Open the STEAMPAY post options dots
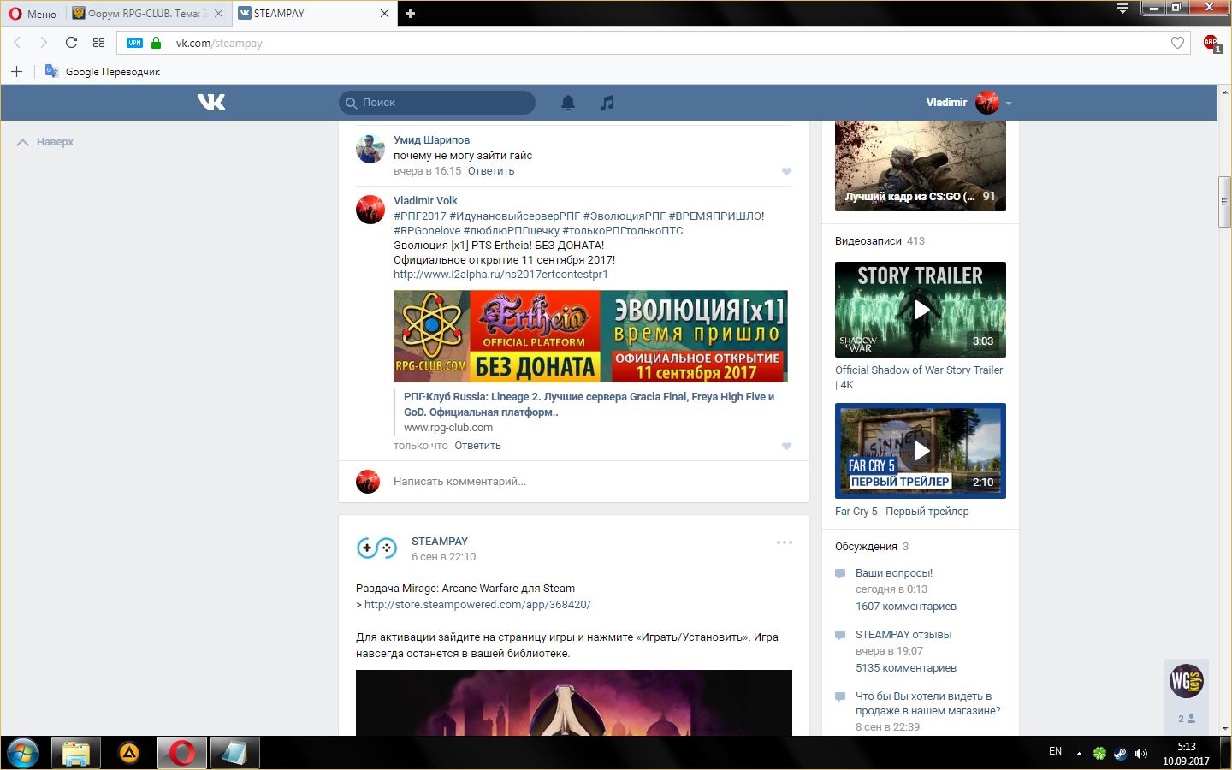The height and width of the screenshot is (770, 1232). [785, 542]
